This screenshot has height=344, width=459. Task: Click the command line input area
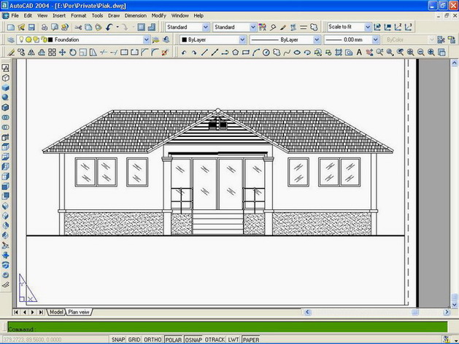pyautogui.click(x=219, y=329)
